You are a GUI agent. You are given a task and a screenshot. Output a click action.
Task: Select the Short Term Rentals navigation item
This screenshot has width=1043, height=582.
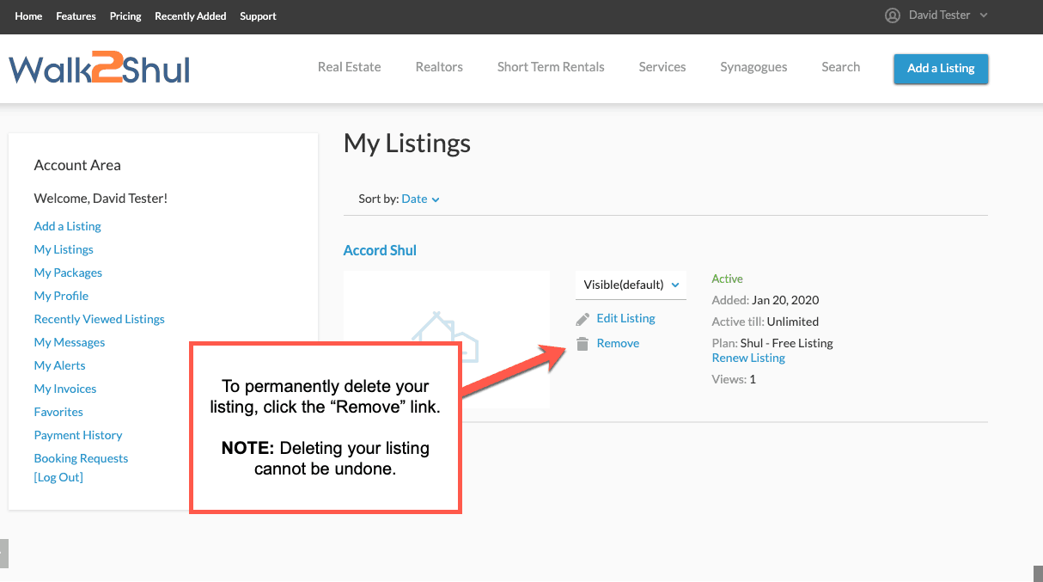pos(551,67)
